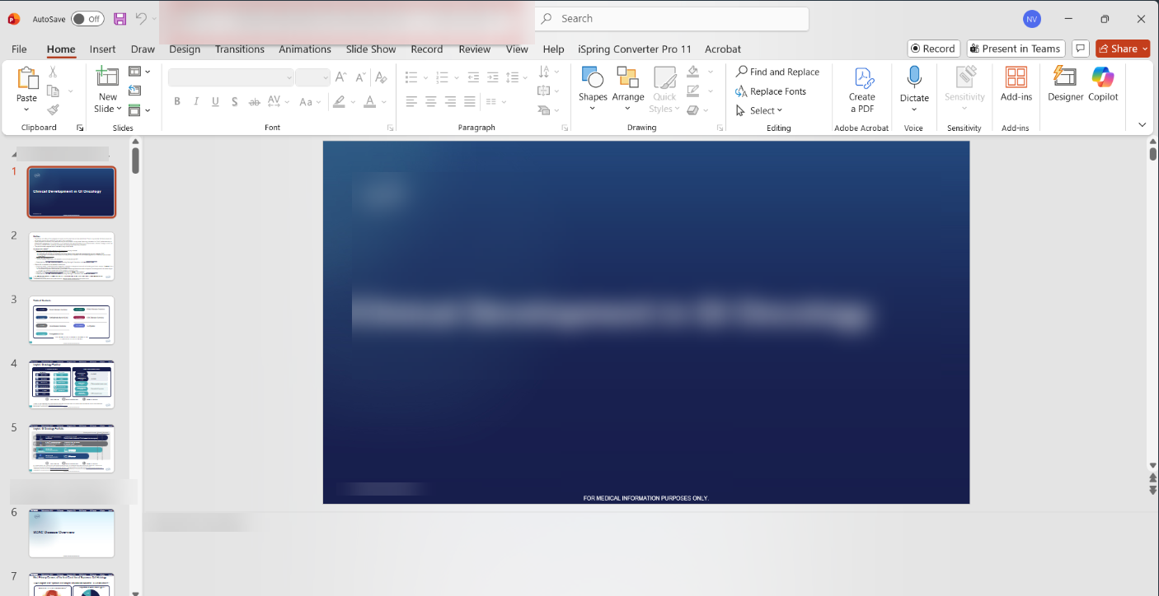Viewport: 1159px width, 596px height.
Task: Apply the Shape Fill color
Action: (692, 72)
